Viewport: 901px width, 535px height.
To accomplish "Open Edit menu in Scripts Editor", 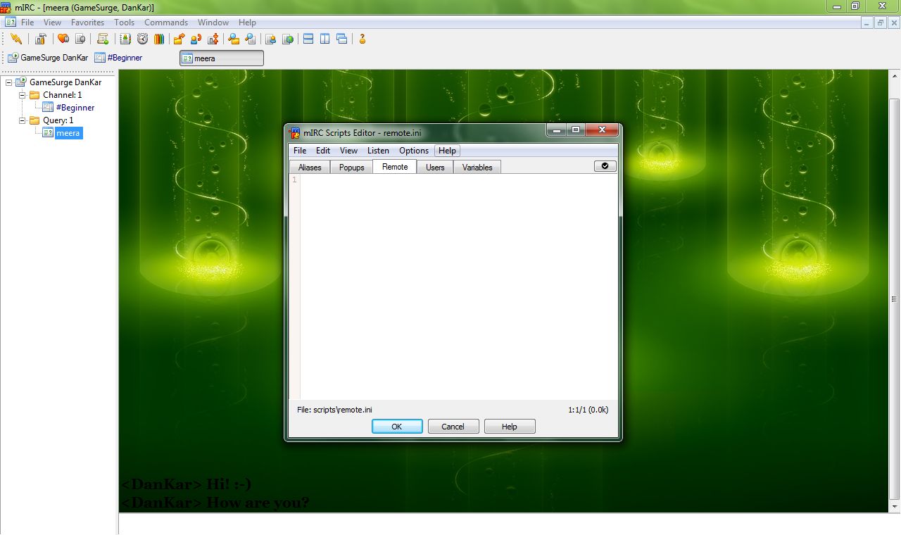I will pos(323,151).
